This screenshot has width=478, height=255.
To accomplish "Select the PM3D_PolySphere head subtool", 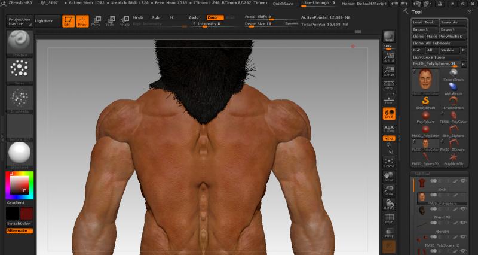I will pos(442,199).
